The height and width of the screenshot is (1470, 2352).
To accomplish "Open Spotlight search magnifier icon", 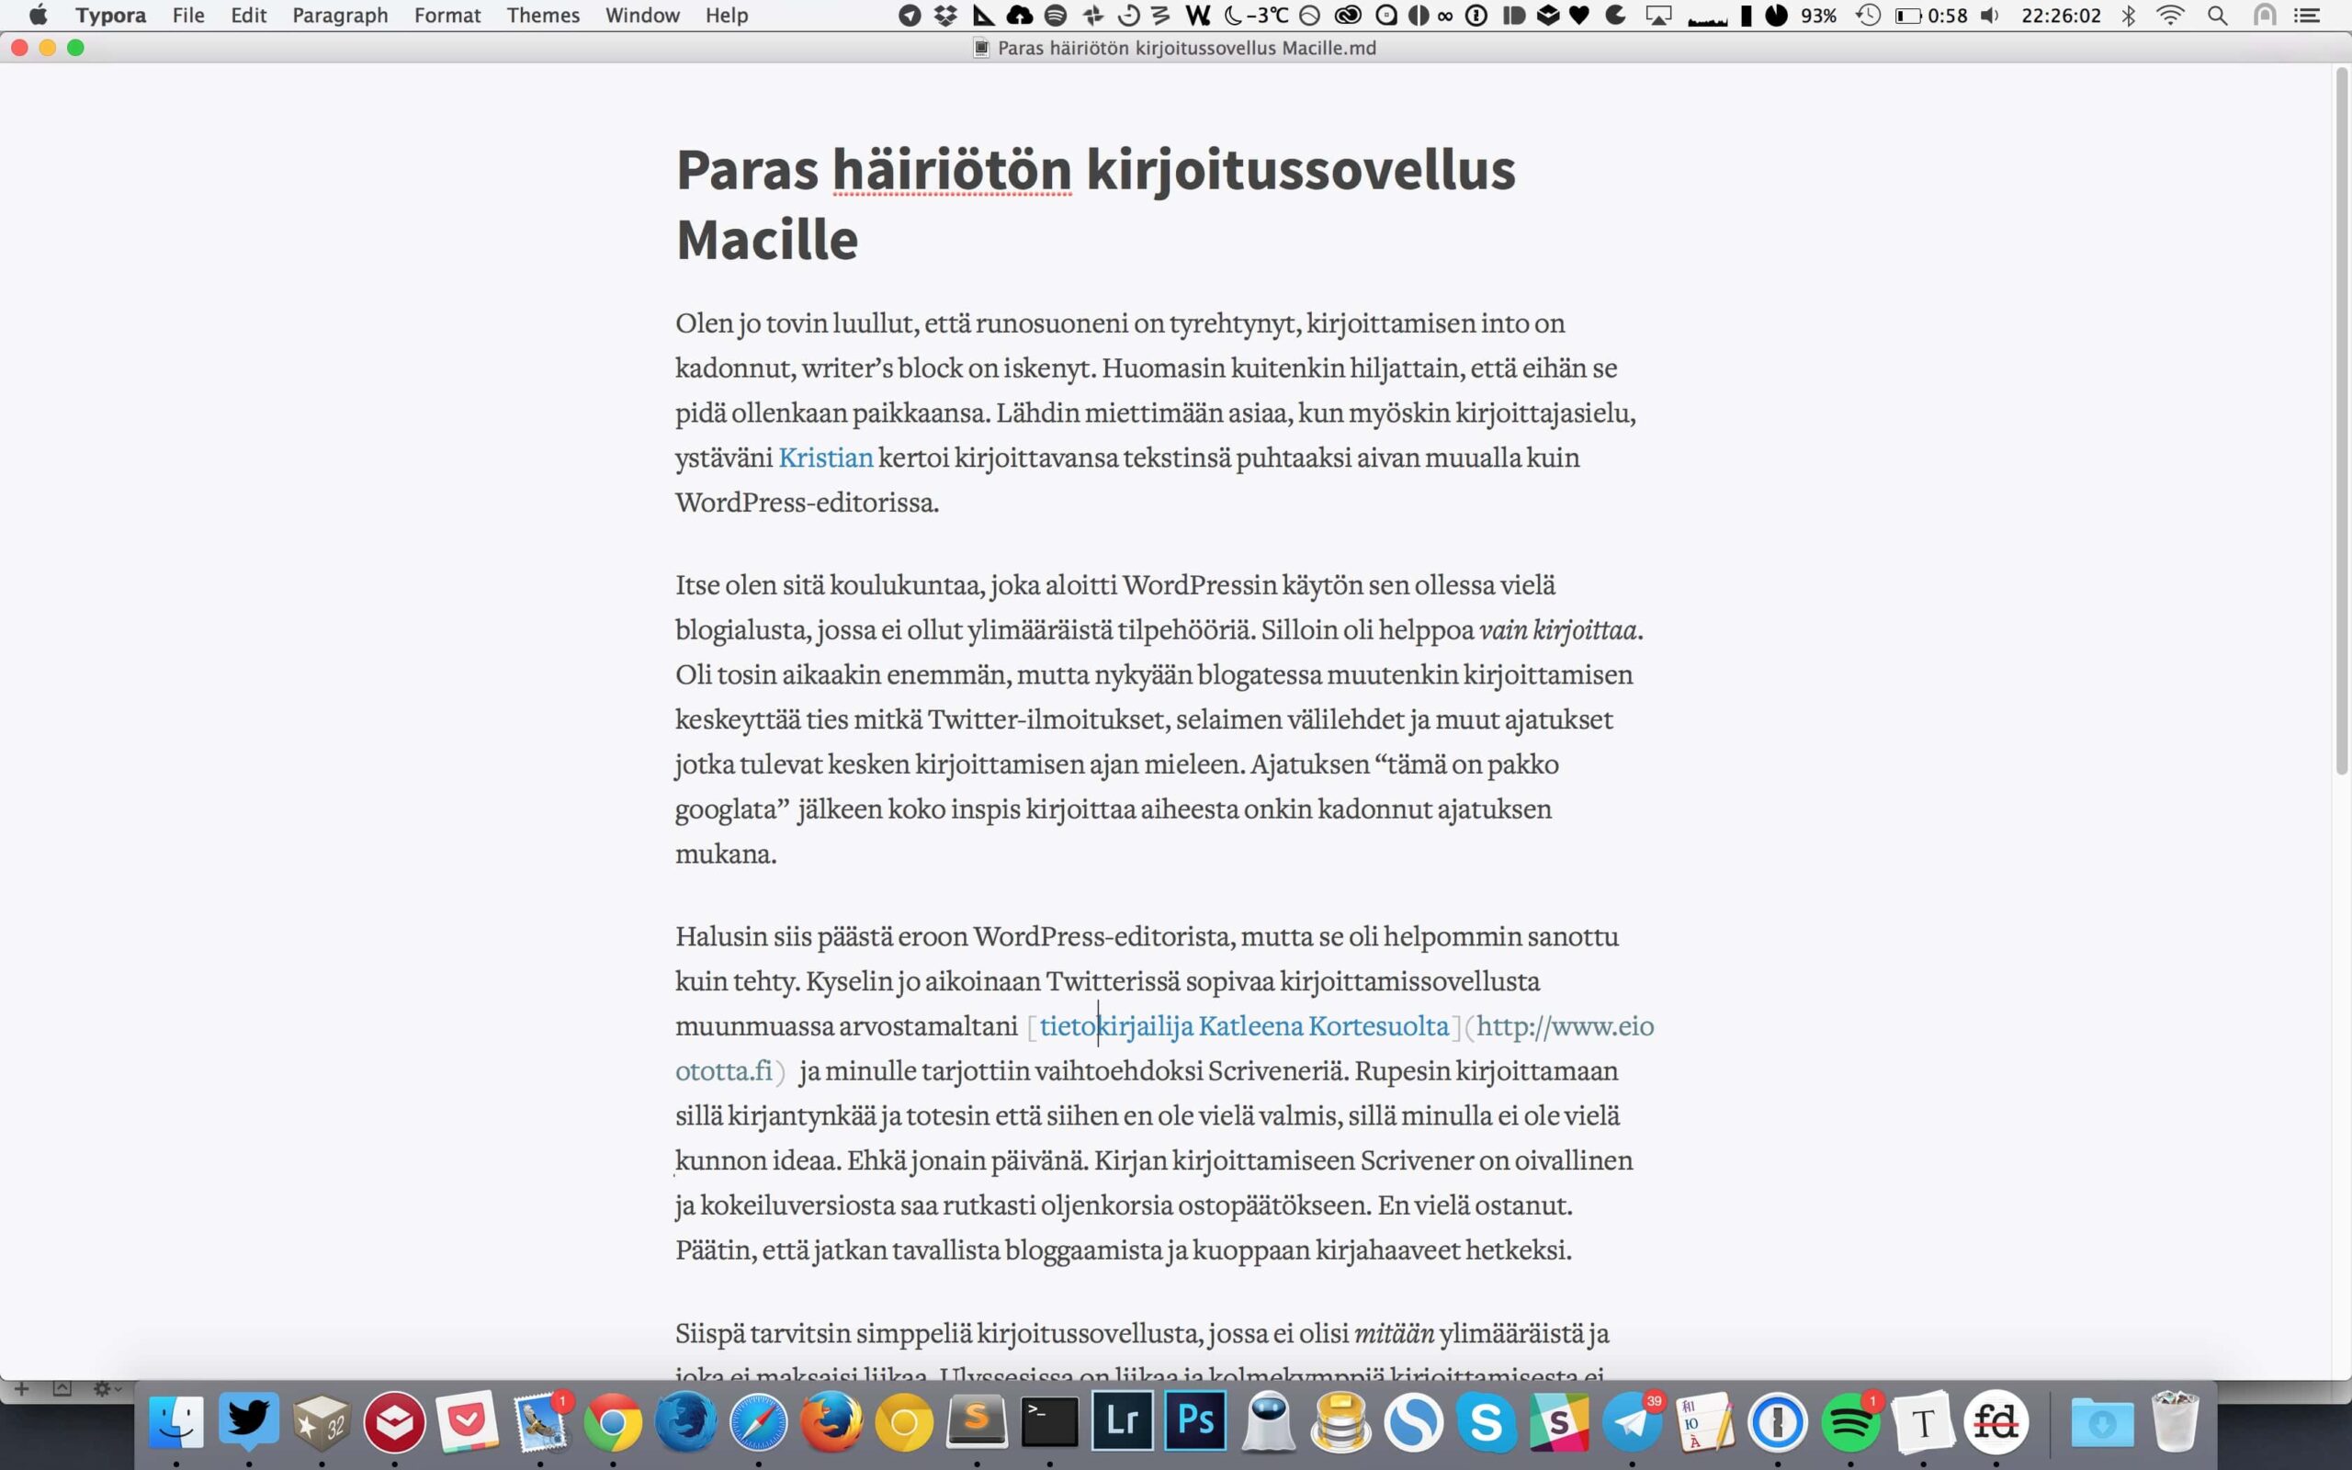I will [x=2217, y=16].
